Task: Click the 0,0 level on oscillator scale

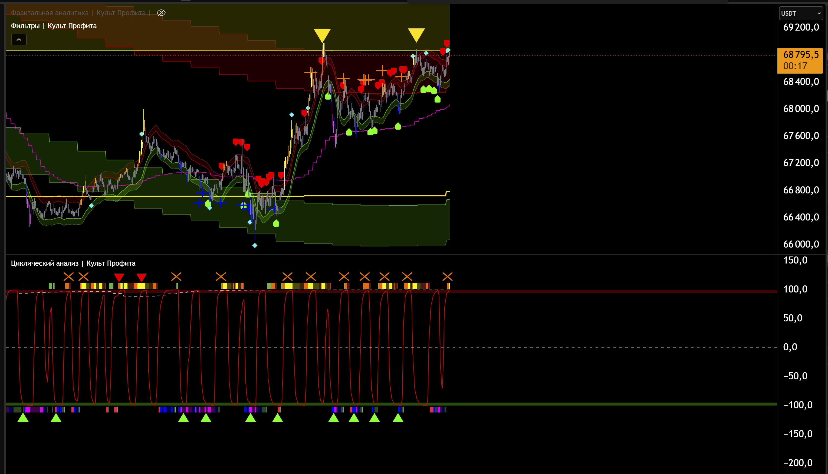Action: (790, 347)
